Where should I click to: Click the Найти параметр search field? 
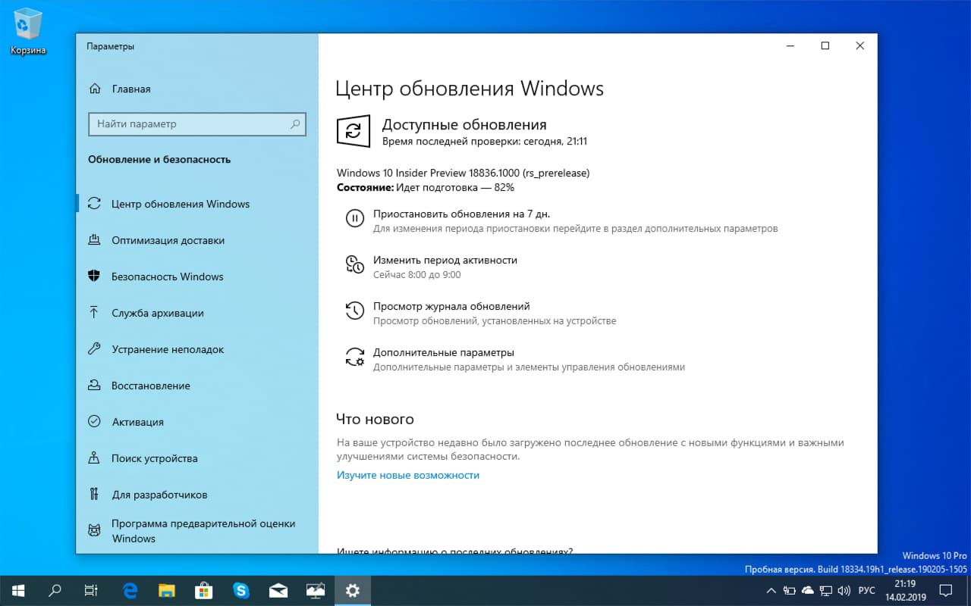coord(197,124)
